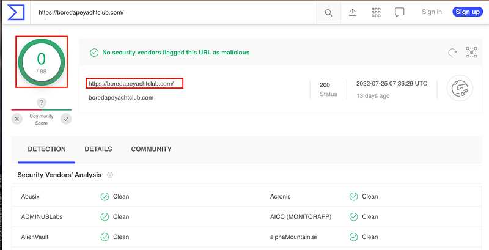This screenshot has width=489, height=250.
Task: Click the green check beside no-vendors message
Action: [94, 53]
